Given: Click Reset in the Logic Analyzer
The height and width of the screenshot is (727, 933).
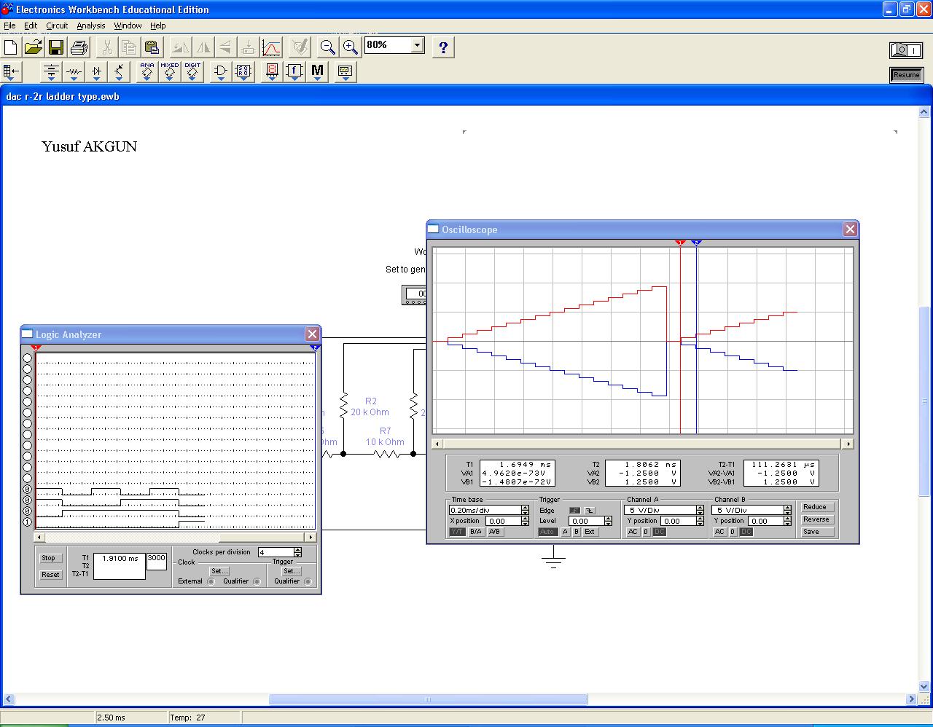Looking at the screenshot, I should point(49,575).
